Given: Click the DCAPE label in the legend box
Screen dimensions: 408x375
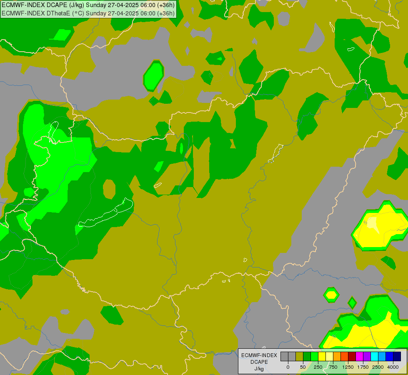Looking at the screenshot, I should click(259, 362).
